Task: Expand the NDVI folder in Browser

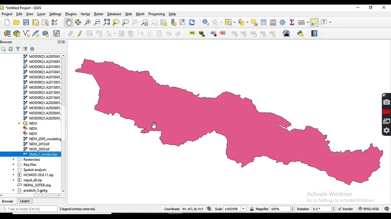Action: point(19,123)
